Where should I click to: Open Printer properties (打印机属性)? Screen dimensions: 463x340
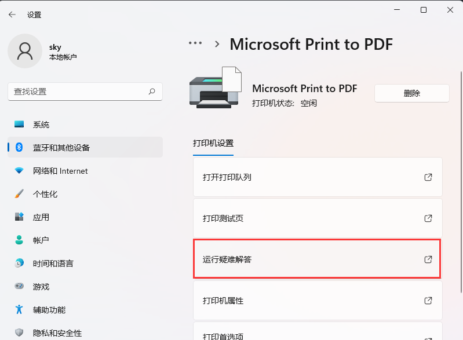(317, 301)
